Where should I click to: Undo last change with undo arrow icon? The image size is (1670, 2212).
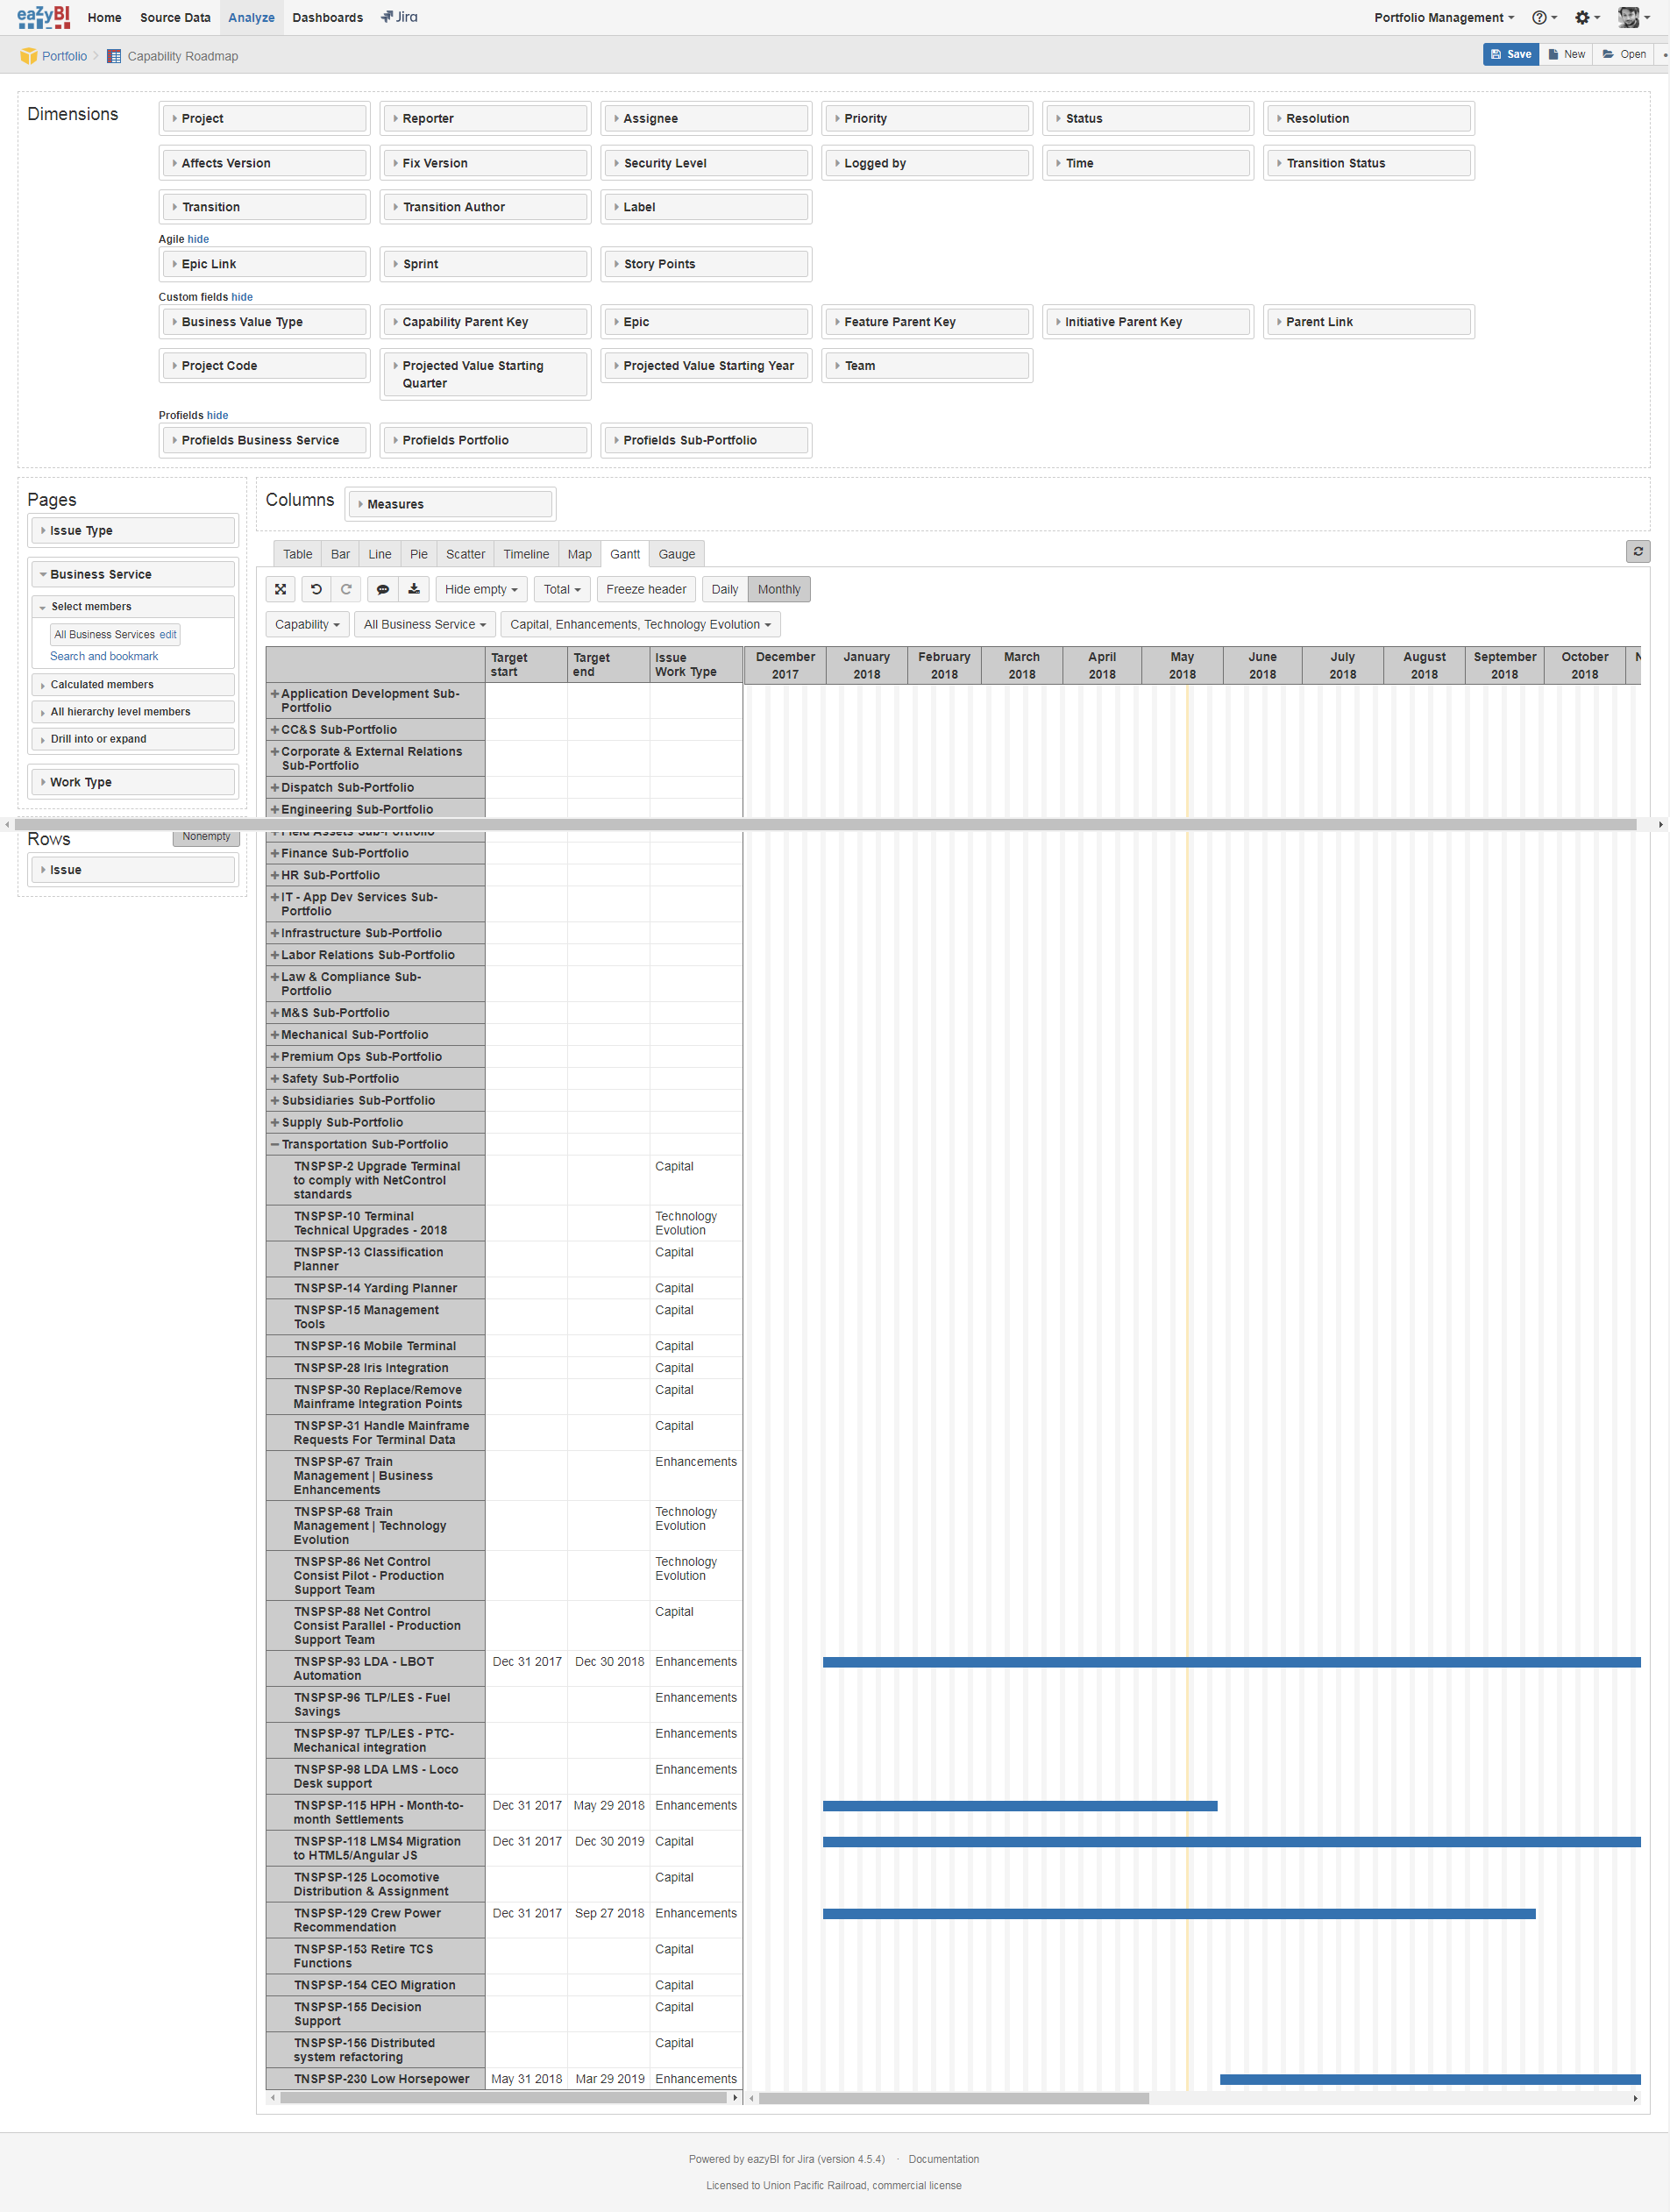[315, 589]
